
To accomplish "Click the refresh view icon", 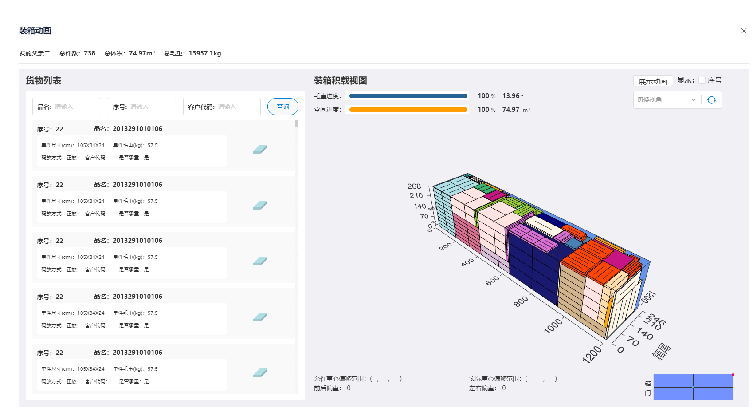I will (711, 100).
